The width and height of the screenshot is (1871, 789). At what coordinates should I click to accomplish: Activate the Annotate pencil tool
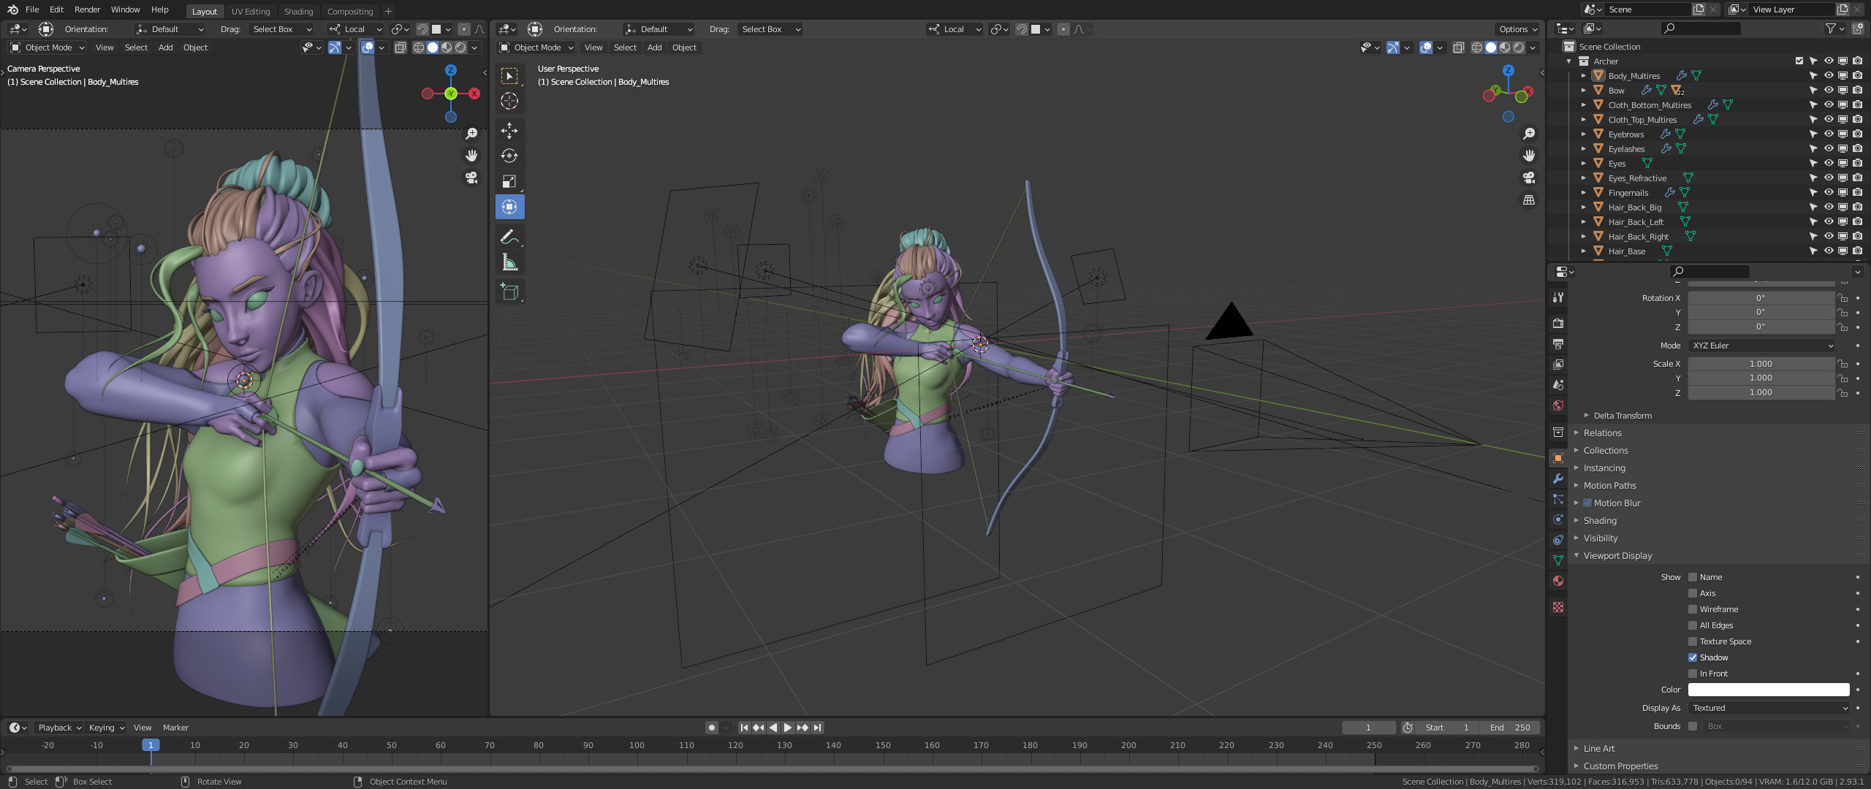click(509, 237)
